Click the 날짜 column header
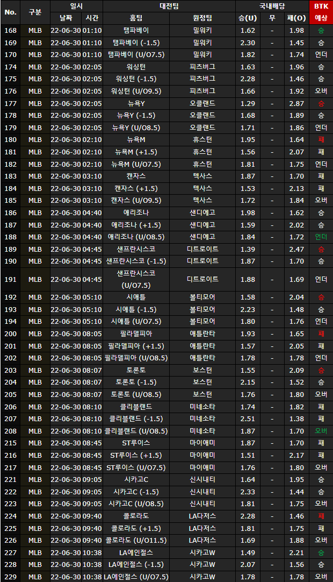 click(66, 18)
